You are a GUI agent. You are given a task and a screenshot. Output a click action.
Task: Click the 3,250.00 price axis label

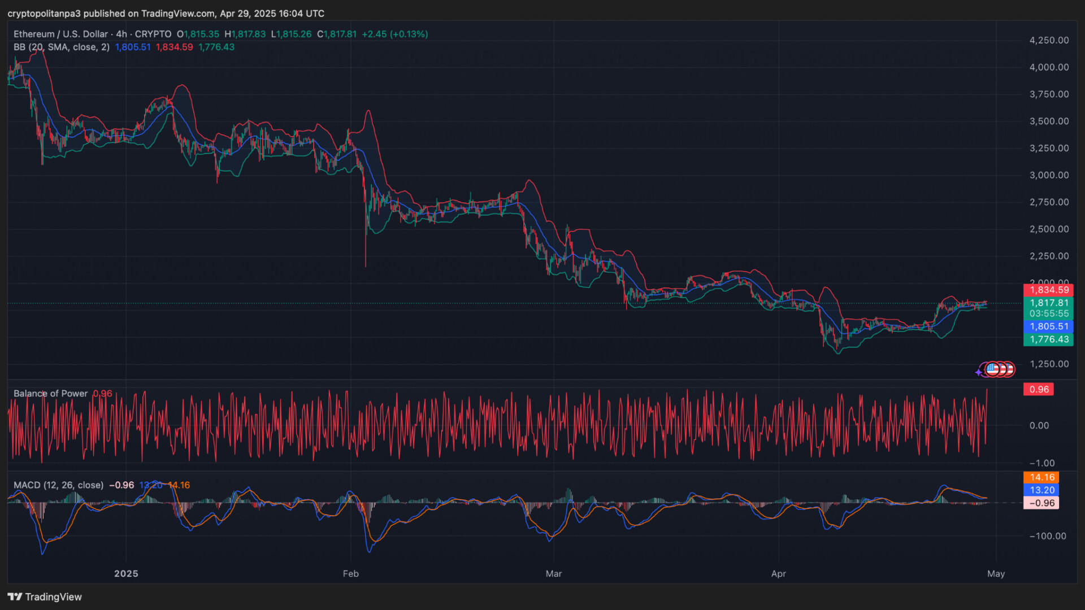1049,148
